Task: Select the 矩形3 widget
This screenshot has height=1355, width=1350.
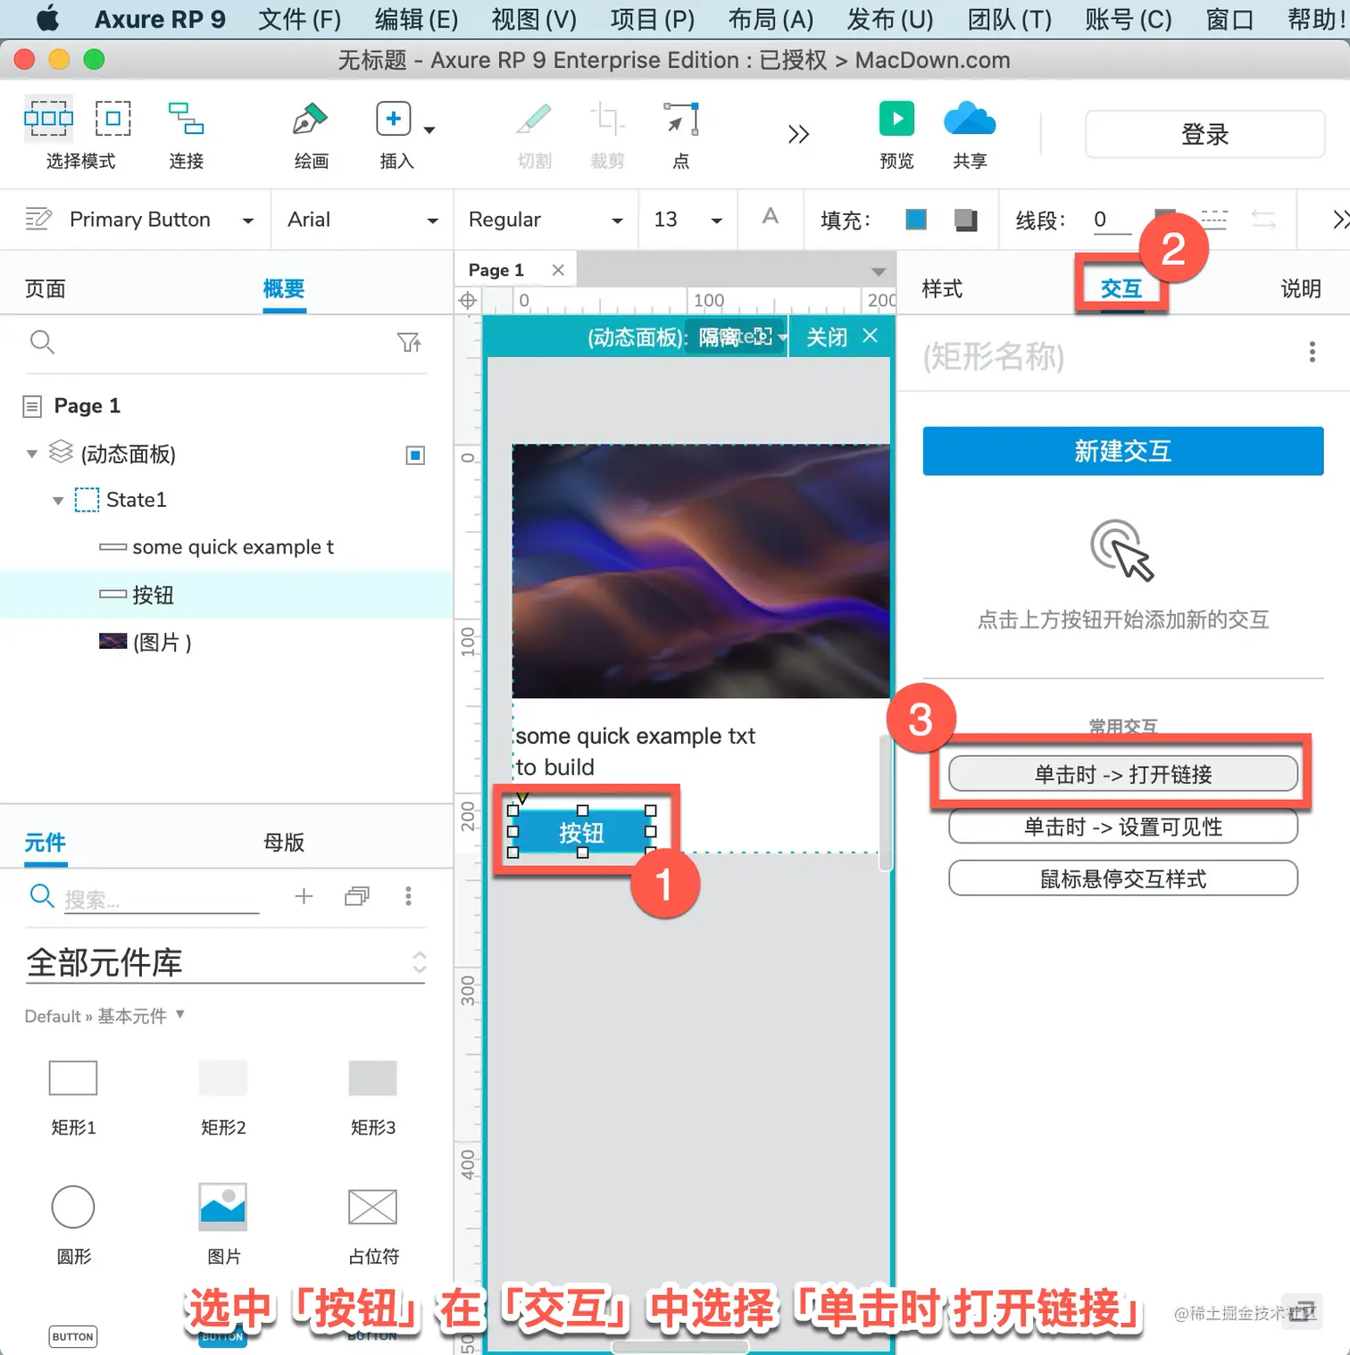Action: point(372,1096)
